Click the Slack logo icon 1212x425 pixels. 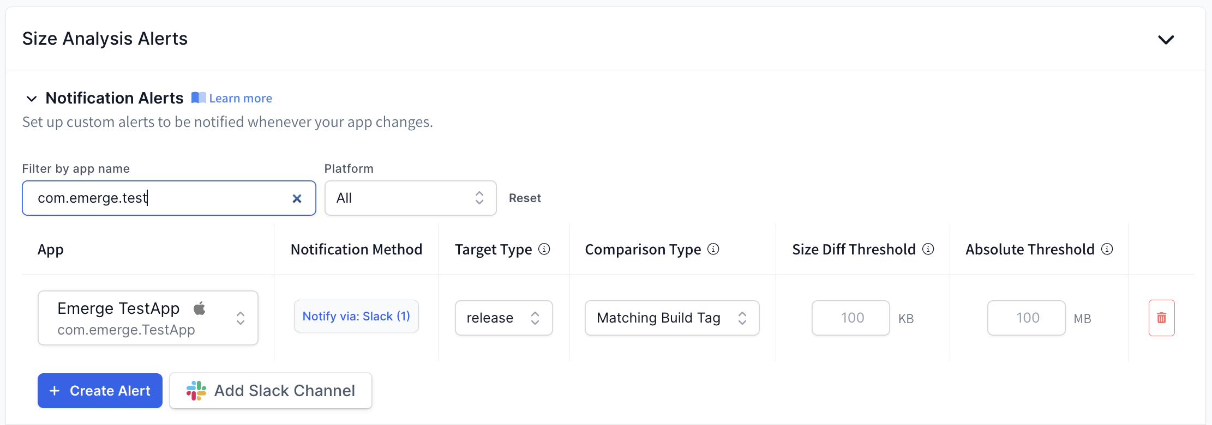click(196, 391)
